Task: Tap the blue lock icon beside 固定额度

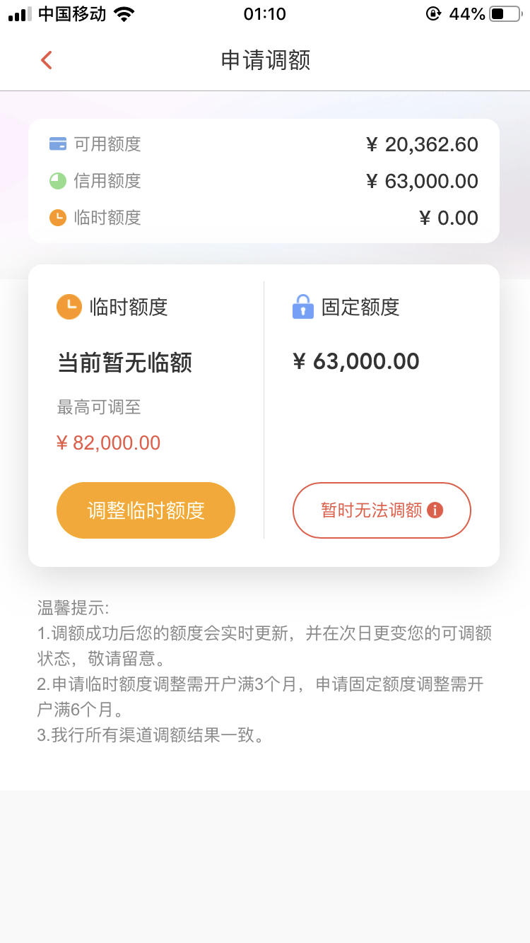Action: tap(302, 307)
